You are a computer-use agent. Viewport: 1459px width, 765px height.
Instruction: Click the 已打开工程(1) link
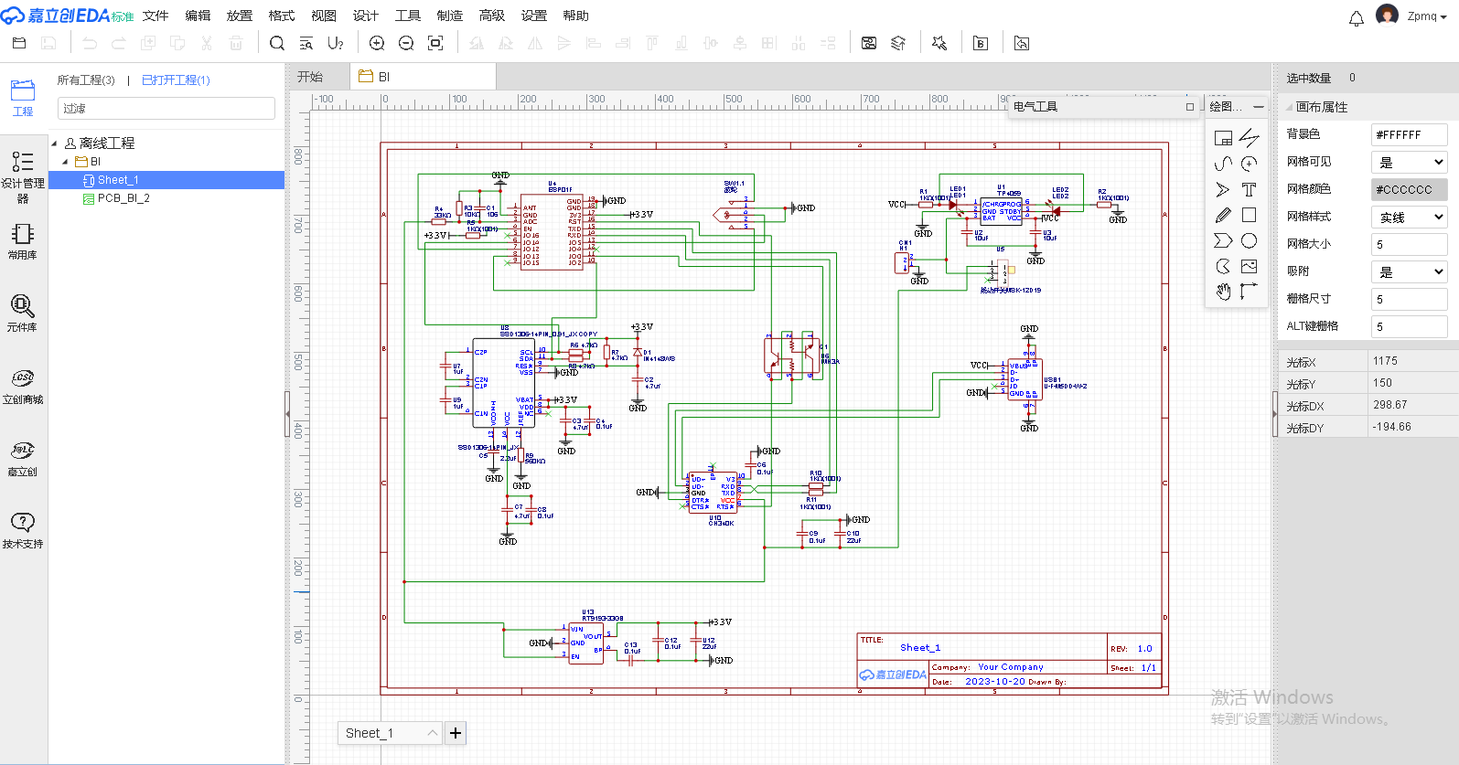(176, 80)
